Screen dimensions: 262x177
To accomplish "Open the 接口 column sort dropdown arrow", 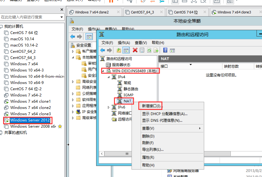I will [190, 65].
